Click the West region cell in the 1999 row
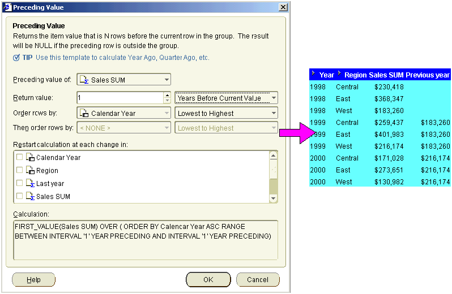452x294 pixels. tap(344, 146)
